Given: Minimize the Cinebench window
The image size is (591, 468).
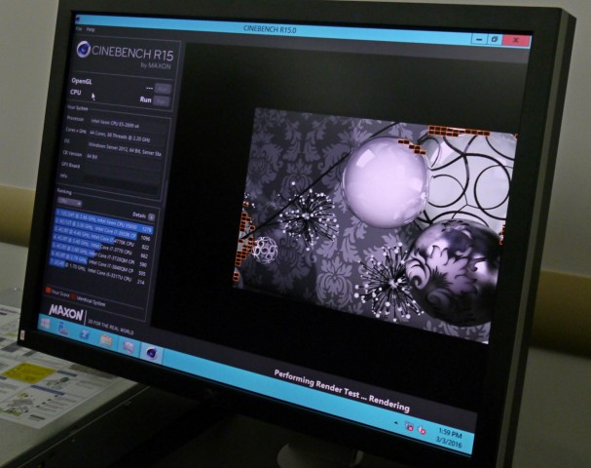Looking at the screenshot, I should point(479,39).
